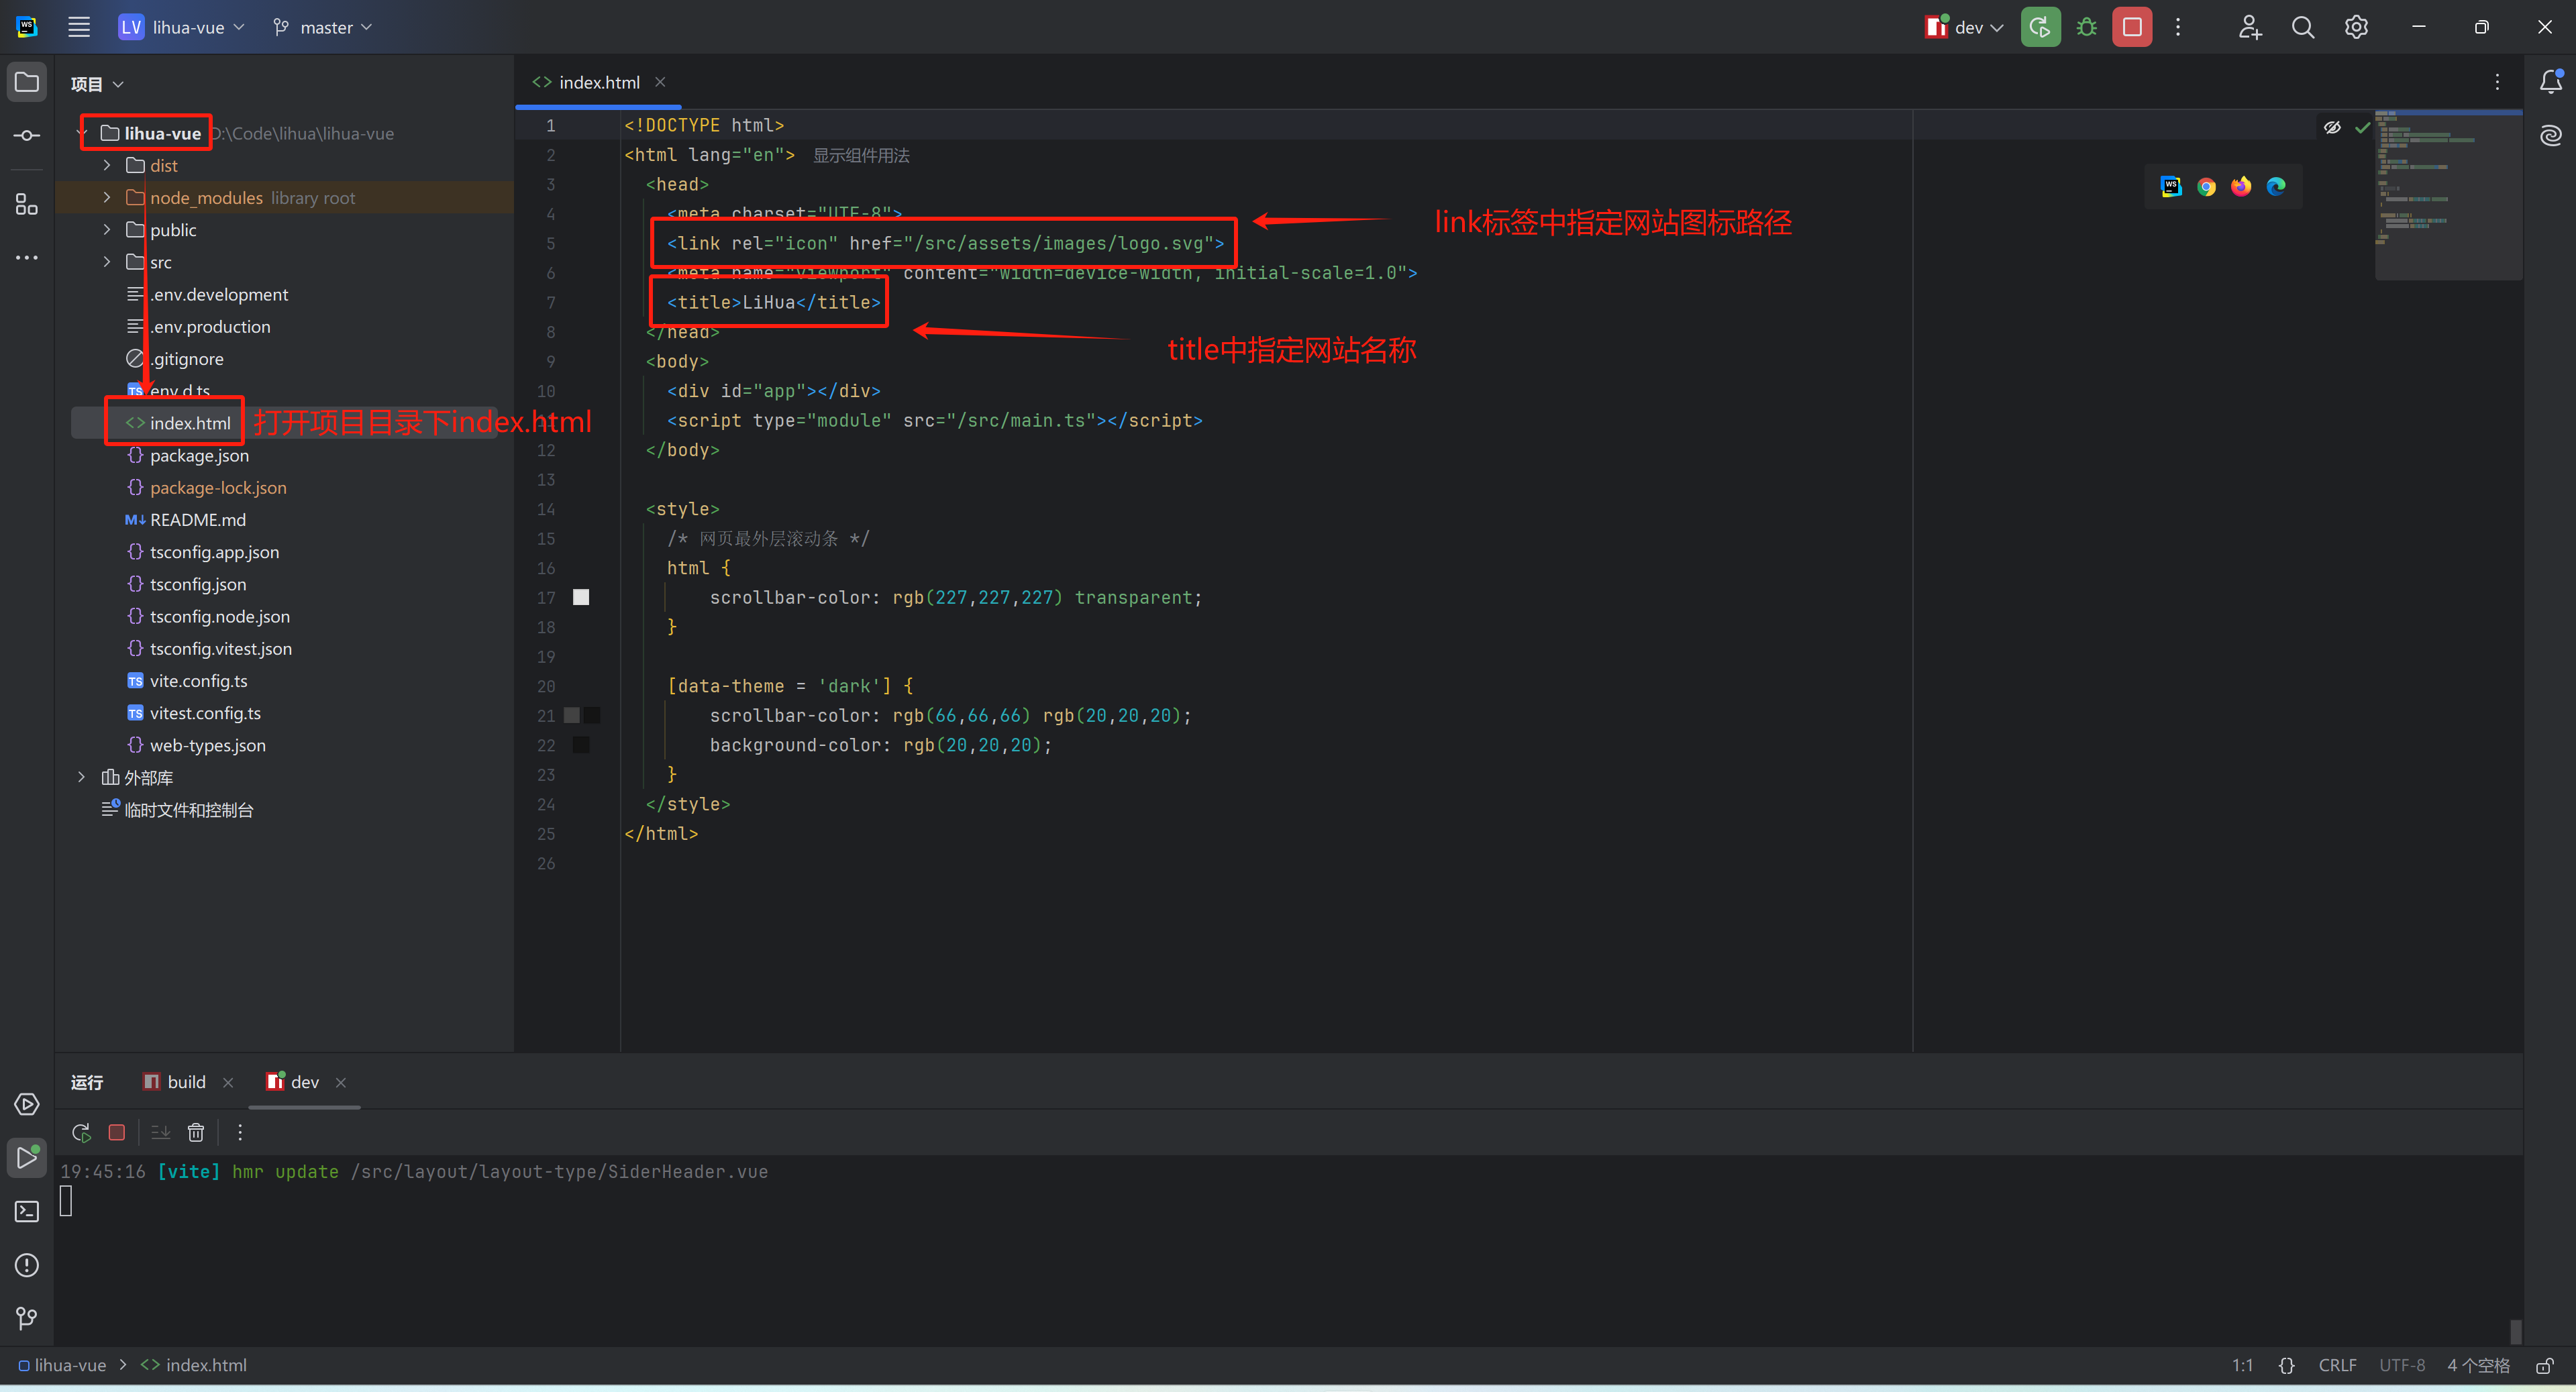Close the index.html editor tab
Screen dimensions: 2576x1392
click(x=660, y=82)
